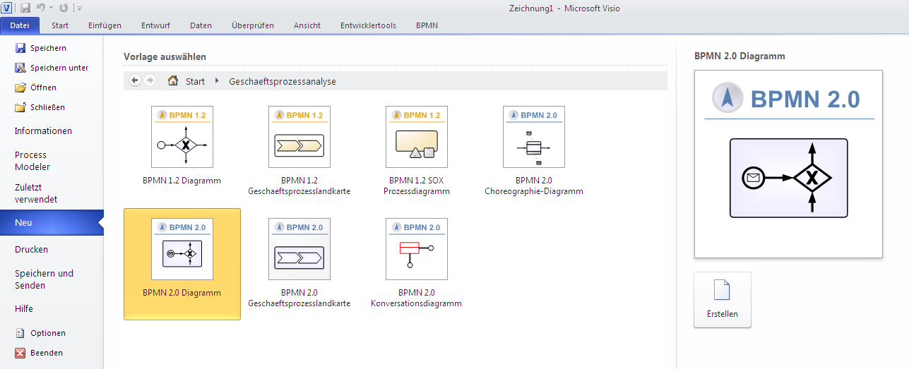Select BPMN 2.0 Geschaeftsprozesslandkarte template thumbnail
Image resolution: width=909 pixels, height=369 pixels.
pyautogui.click(x=299, y=249)
